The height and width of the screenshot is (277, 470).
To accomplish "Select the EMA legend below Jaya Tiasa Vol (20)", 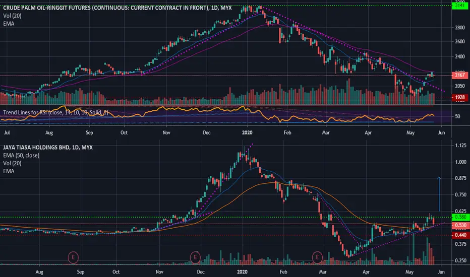I will 9,171.
